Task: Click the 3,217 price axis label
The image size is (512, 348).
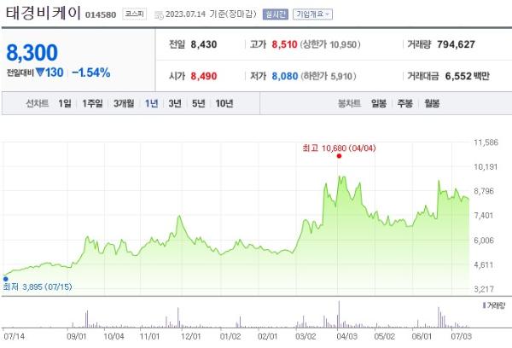Action: coord(484,289)
